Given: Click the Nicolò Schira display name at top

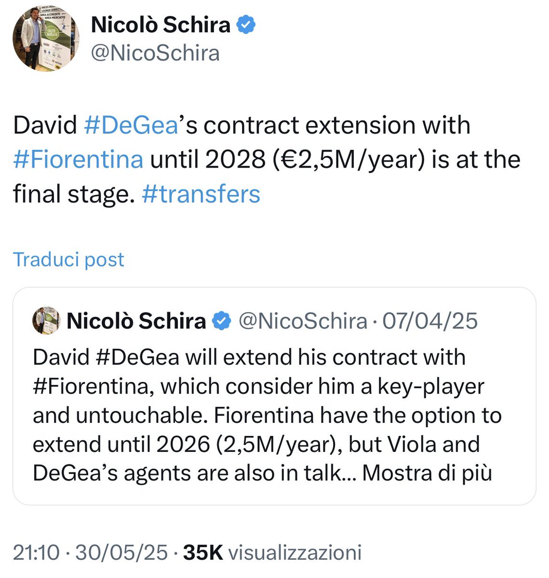Looking at the screenshot, I should tap(161, 25).
